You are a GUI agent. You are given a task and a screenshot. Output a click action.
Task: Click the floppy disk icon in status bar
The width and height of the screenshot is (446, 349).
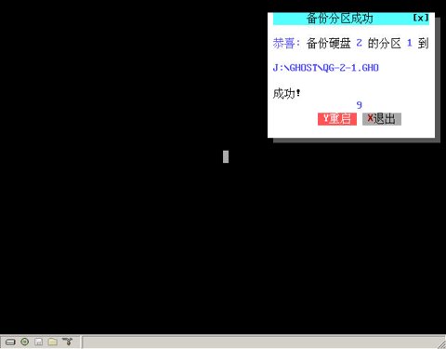click(x=39, y=342)
